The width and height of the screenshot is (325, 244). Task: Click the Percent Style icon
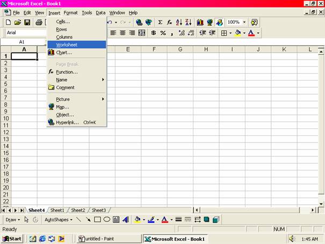(x=163, y=33)
